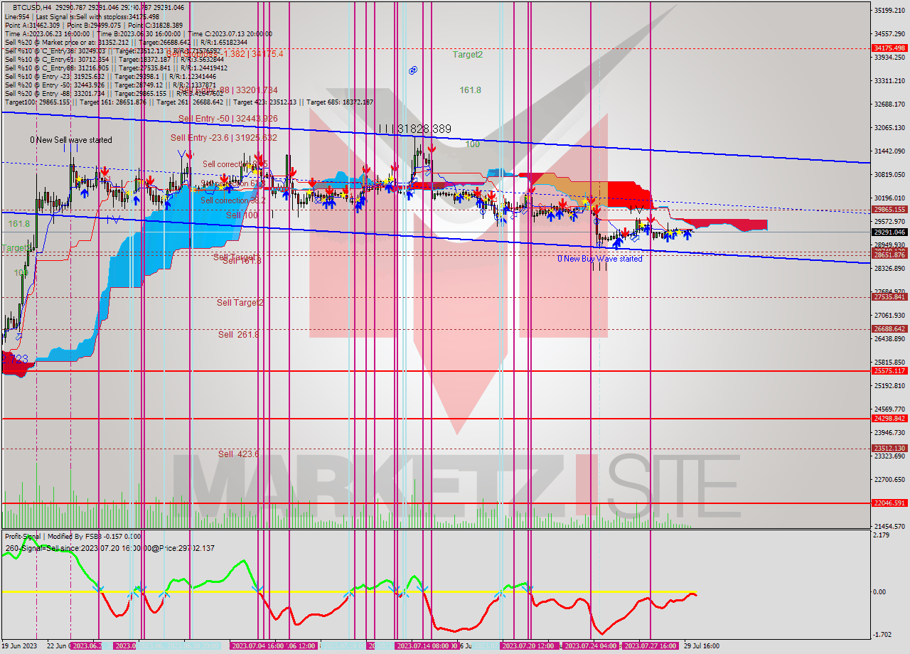
Task: Click the 0.00 indicator scale value
Action: point(880,591)
